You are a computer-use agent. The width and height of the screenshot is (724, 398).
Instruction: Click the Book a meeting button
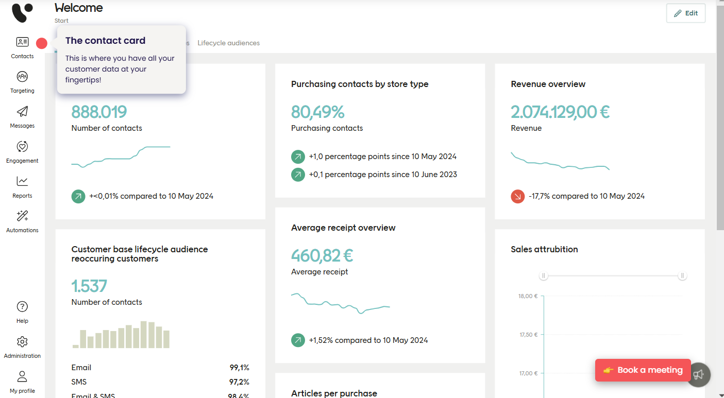point(643,370)
